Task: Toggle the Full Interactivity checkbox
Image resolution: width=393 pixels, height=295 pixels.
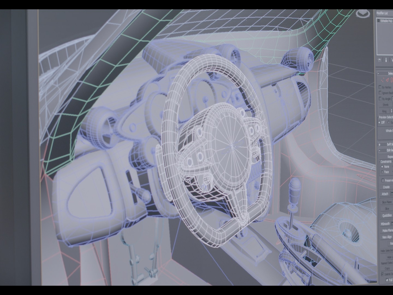Action: pos(387,280)
